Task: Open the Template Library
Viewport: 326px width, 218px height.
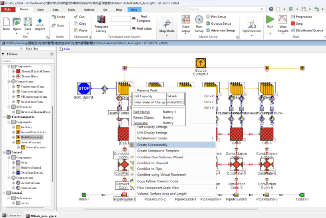Action: coord(101,24)
